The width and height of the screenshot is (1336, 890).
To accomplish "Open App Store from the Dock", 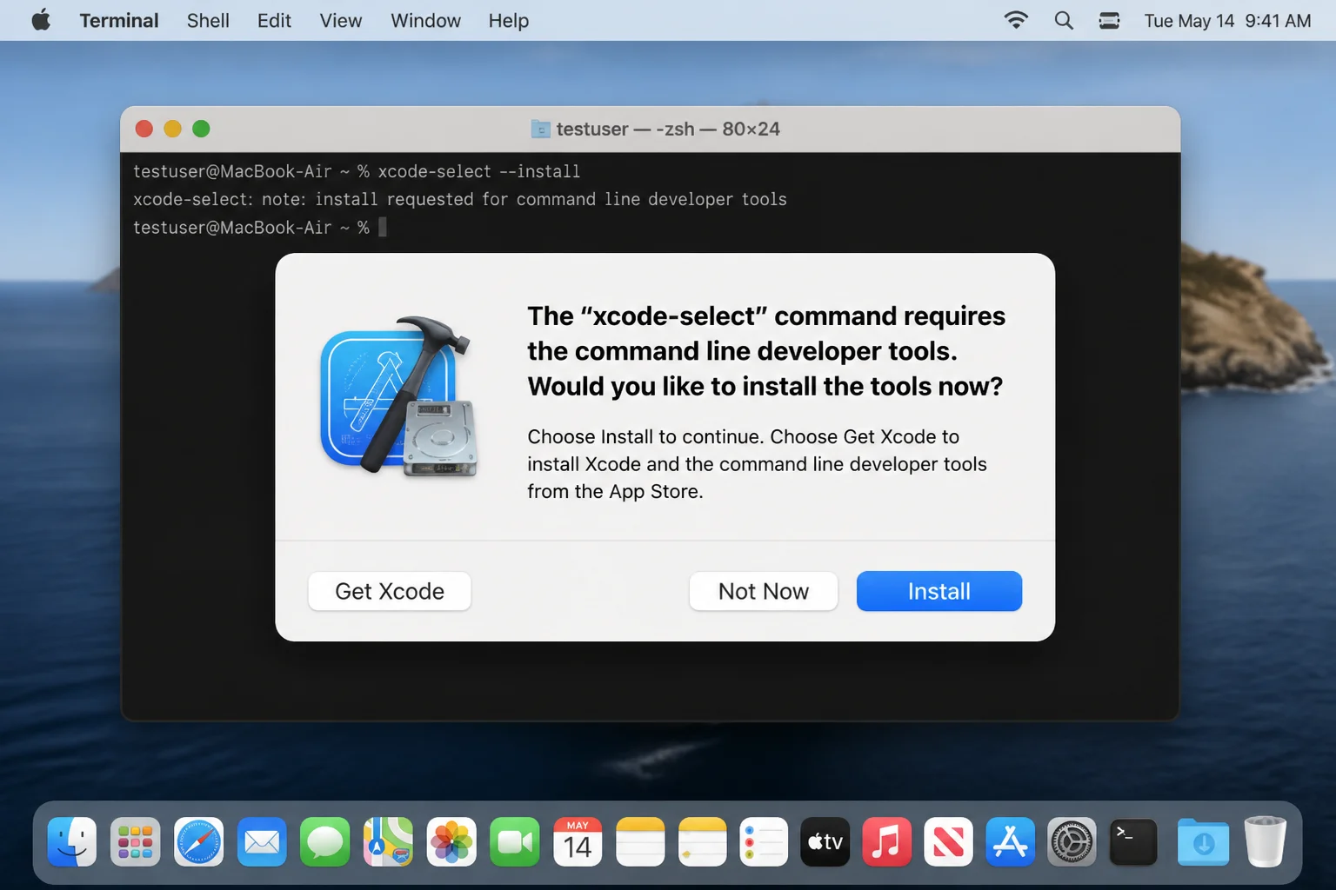I will (1010, 841).
